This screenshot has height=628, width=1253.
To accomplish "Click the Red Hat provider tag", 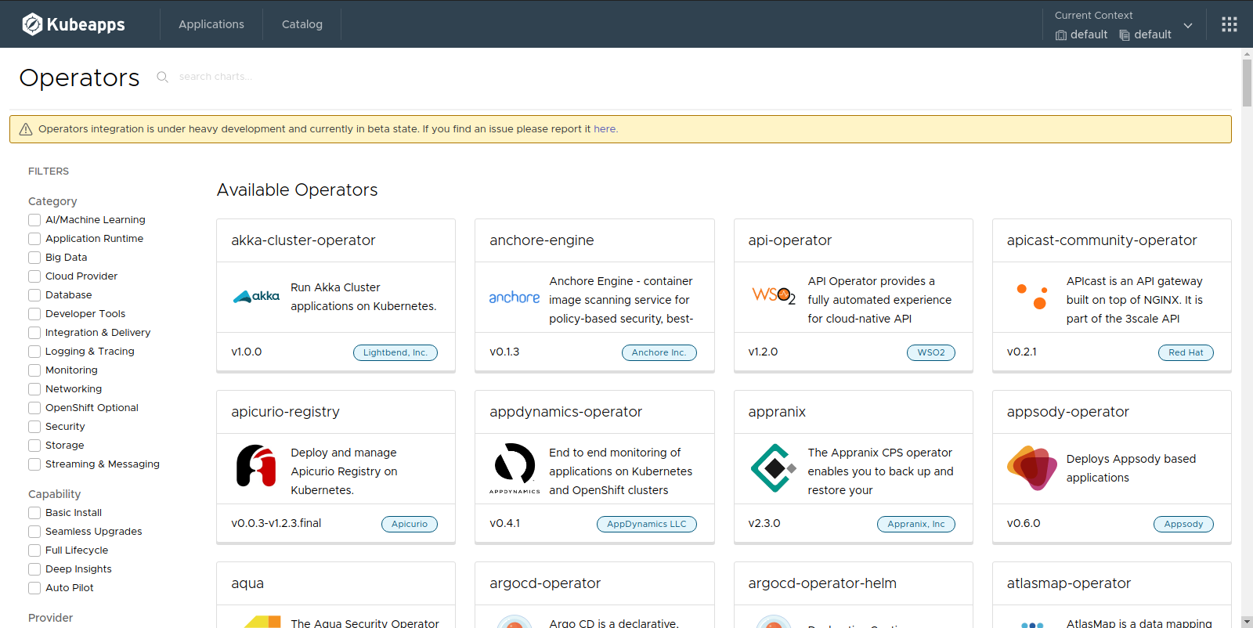I will tap(1185, 352).
